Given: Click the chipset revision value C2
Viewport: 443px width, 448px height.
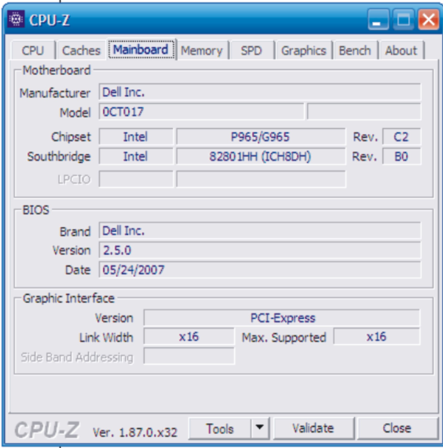Looking at the screenshot, I should [401, 137].
